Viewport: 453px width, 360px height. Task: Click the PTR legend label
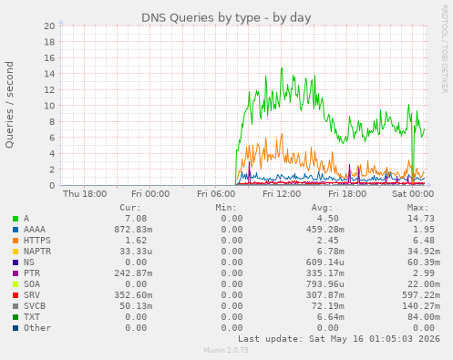[32, 273]
